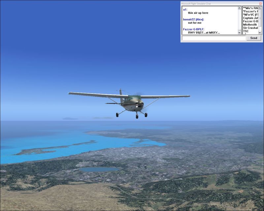This screenshot has height=211, width=264.
Task: Select "Mictheslik" in the player list
Action: click(x=250, y=25)
